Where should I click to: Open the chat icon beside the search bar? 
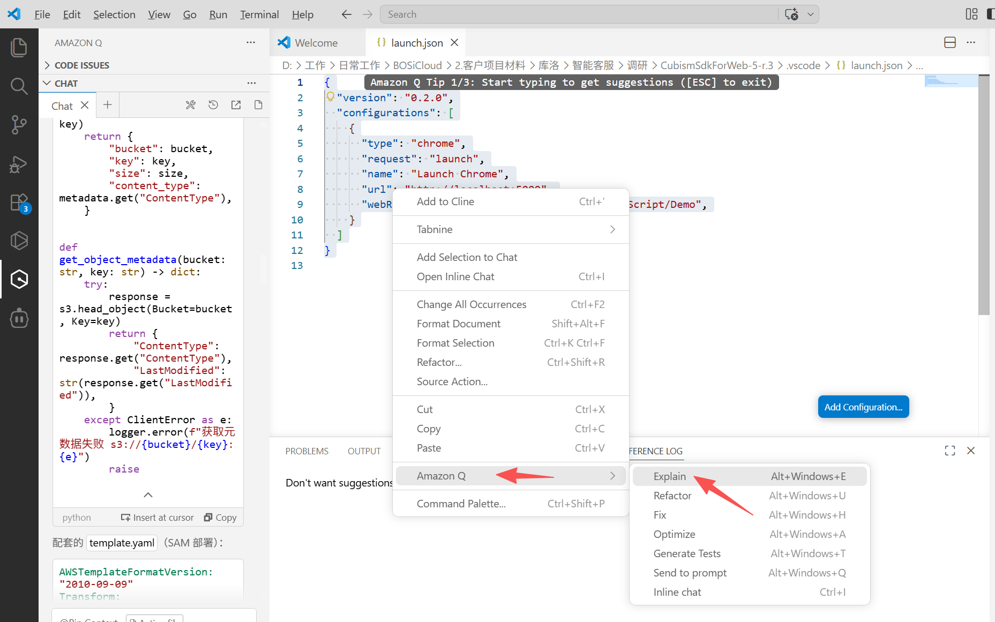tap(791, 14)
